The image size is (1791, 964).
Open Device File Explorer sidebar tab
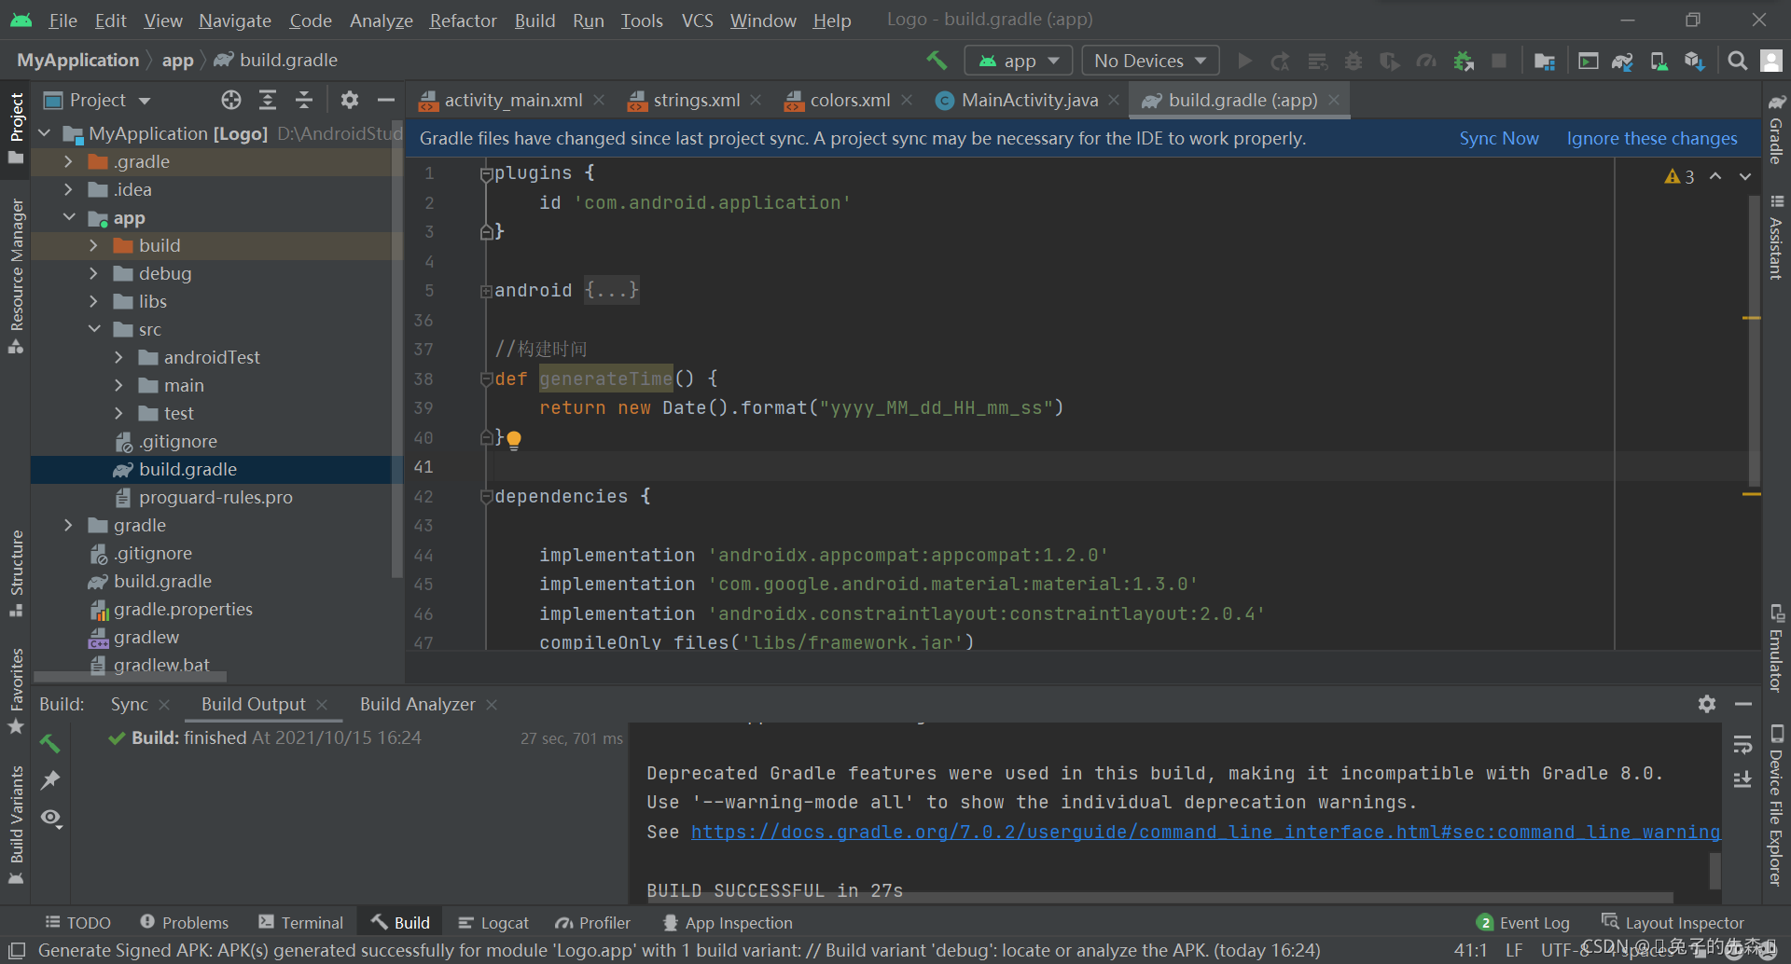click(1777, 805)
